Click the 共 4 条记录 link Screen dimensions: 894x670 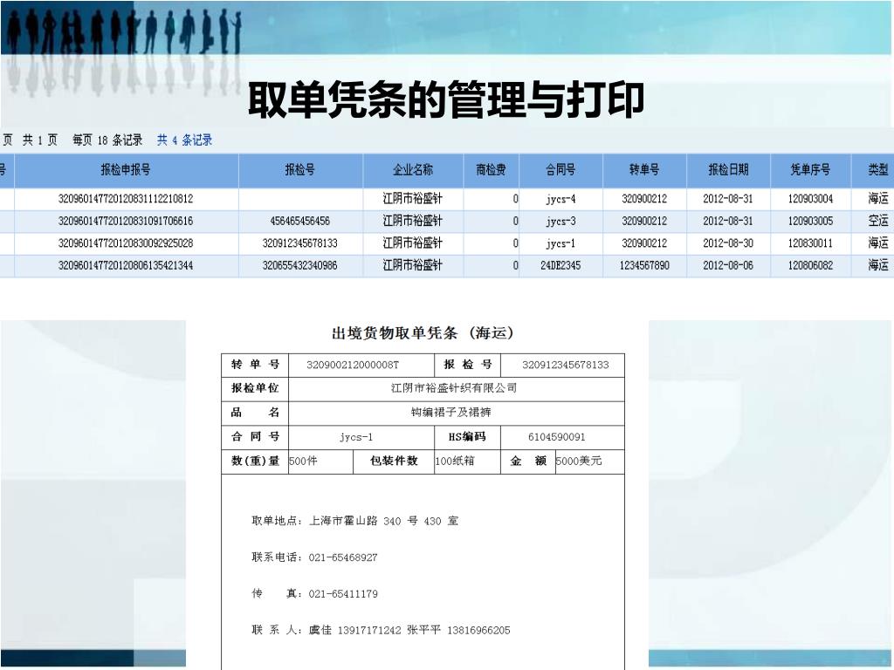point(185,140)
